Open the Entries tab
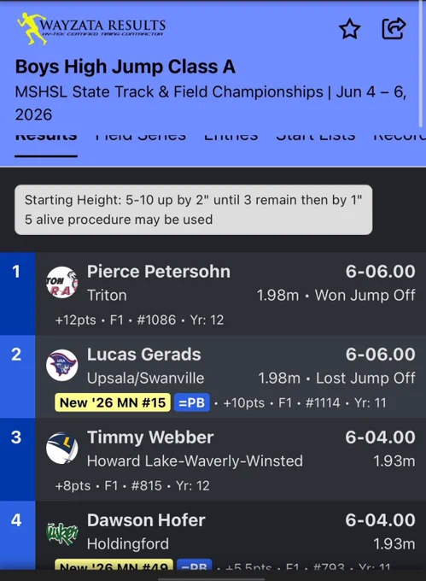The image size is (426, 581). pos(231,137)
